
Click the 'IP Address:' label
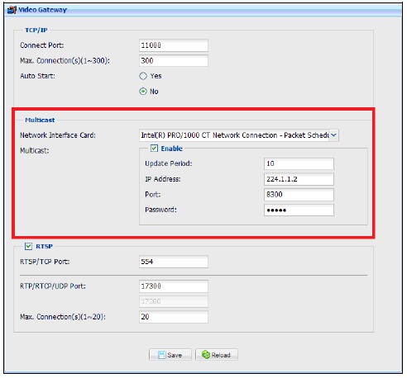tap(163, 179)
